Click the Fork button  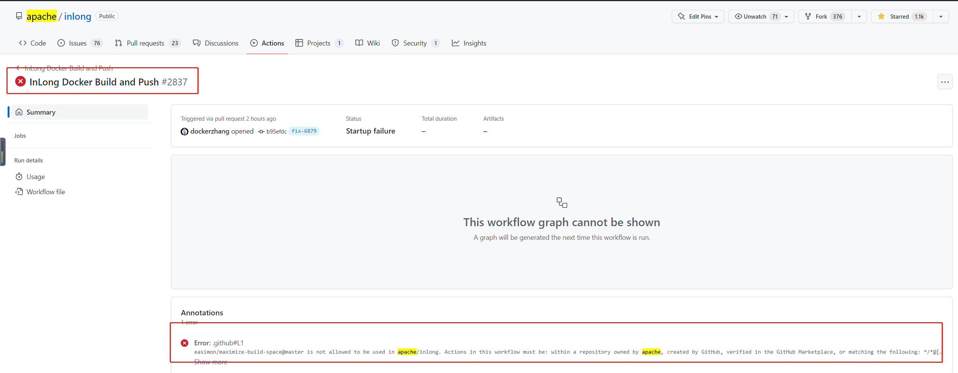tap(825, 16)
